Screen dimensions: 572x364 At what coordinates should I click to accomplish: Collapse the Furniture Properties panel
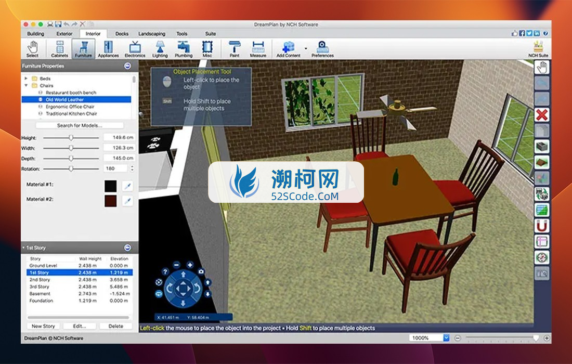point(127,66)
